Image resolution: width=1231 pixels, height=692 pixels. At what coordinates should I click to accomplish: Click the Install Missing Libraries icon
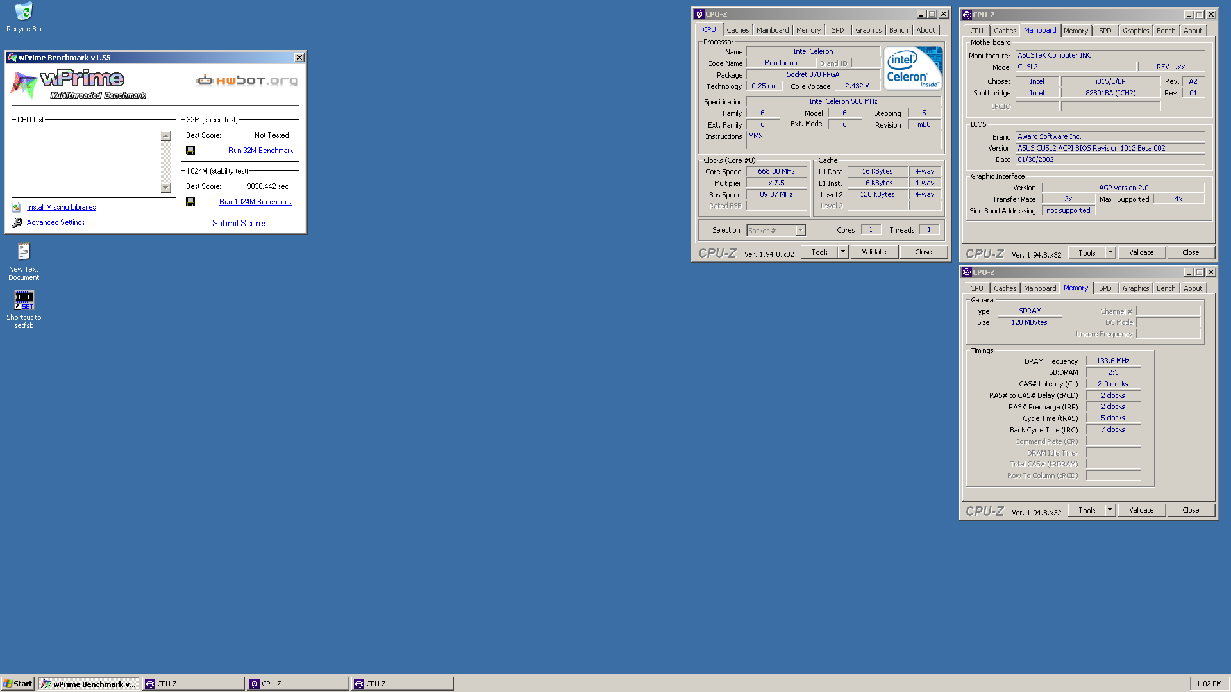pos(17,207)
